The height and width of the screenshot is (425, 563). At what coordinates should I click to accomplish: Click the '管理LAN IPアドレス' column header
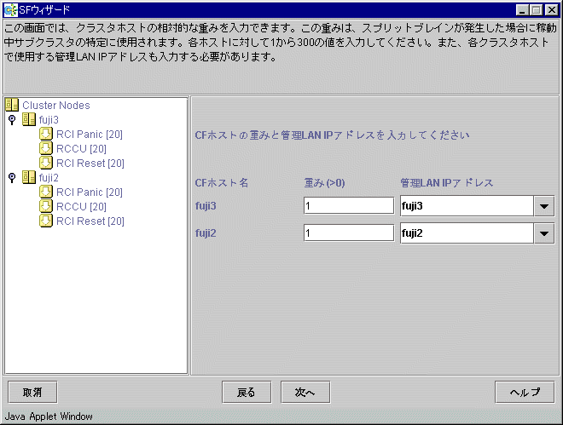[447, 183]
